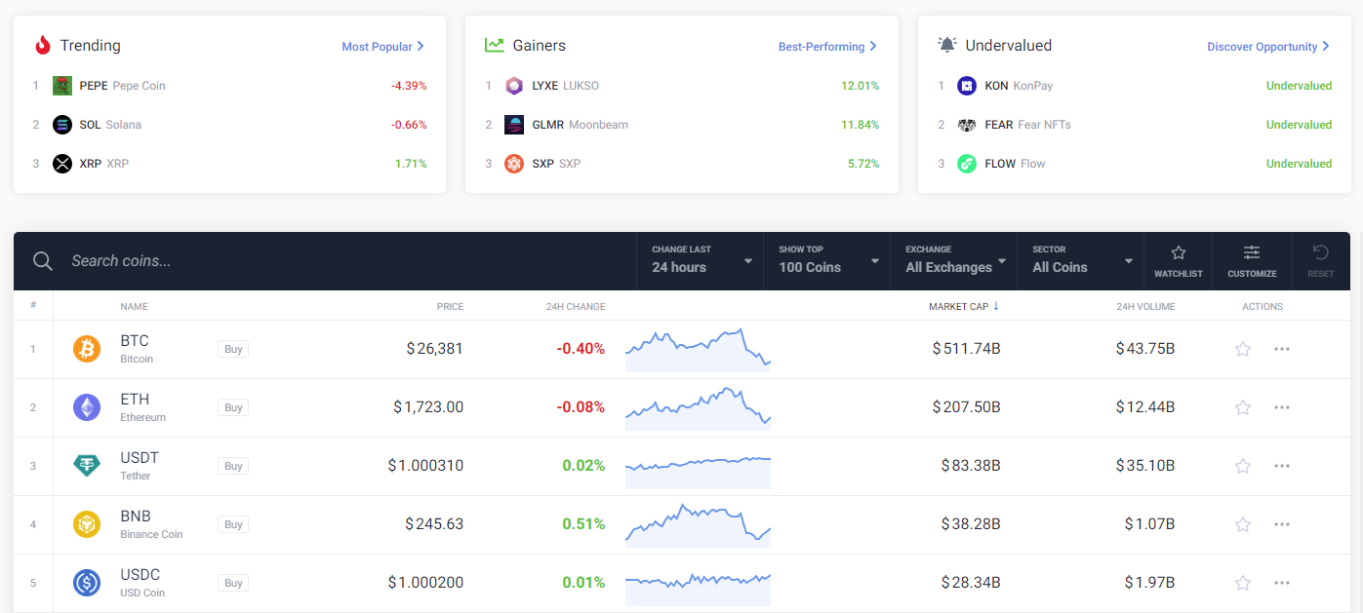Open the Most Popular link
Image resolution: width=1363 pixels, height=613 pixels.
point(382,47)
